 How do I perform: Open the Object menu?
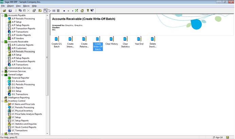[x=10, y=6]
